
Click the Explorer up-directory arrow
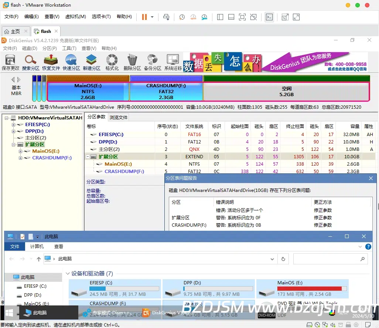pos(39,259)
